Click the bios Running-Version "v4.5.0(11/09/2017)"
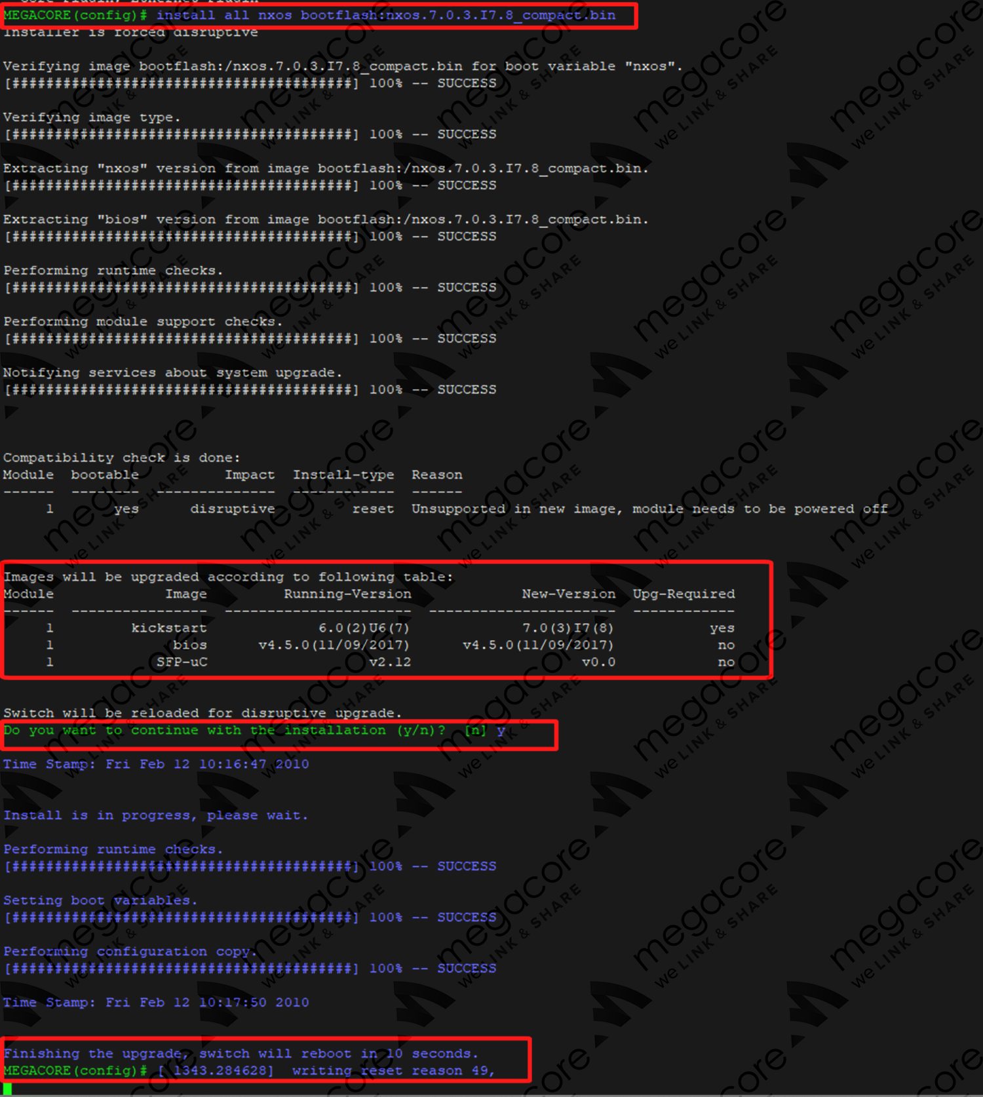Screen dimensions: 983x1097 (x=334, y=645)
